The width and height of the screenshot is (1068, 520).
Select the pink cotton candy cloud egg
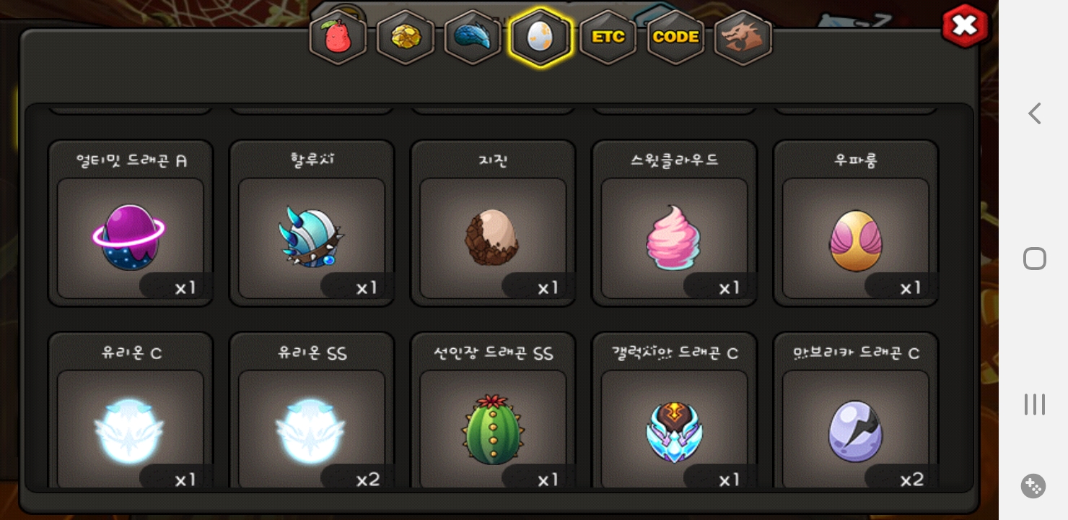(675, 223)
